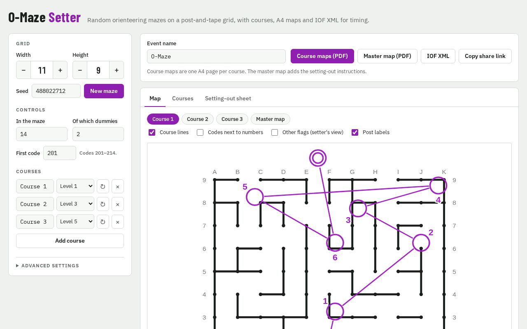Viewport: 527px width, 329px height.
Task: Switch to the Map tab
Action: (155, 98)
